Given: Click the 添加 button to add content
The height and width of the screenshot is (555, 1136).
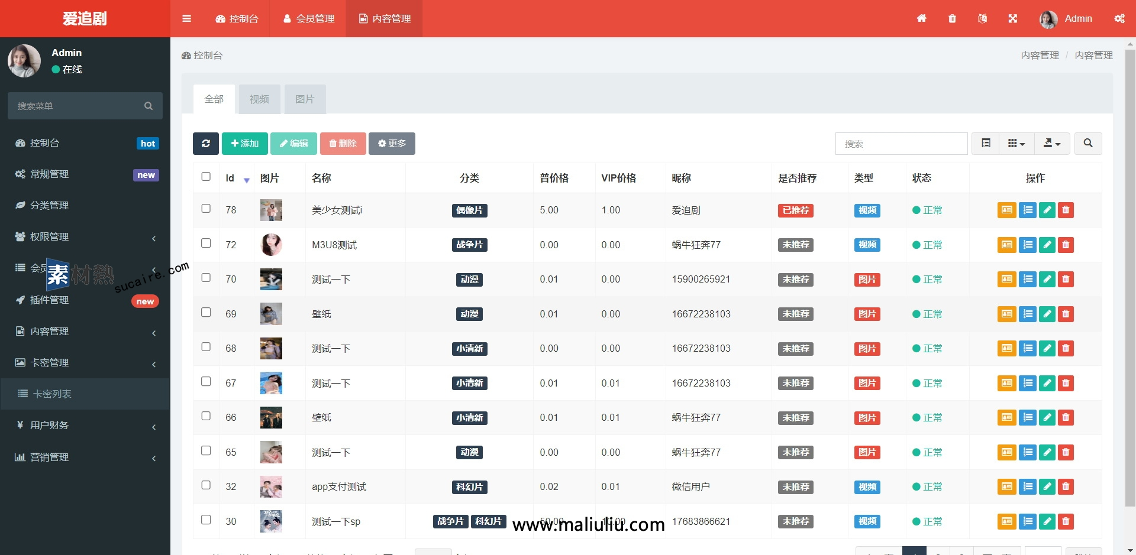Looking at the screenshot, I should 245,143.
